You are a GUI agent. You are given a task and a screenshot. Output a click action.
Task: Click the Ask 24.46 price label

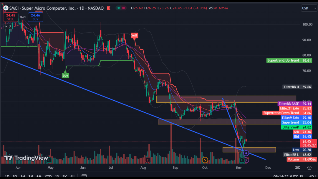[x=302, y=132]
